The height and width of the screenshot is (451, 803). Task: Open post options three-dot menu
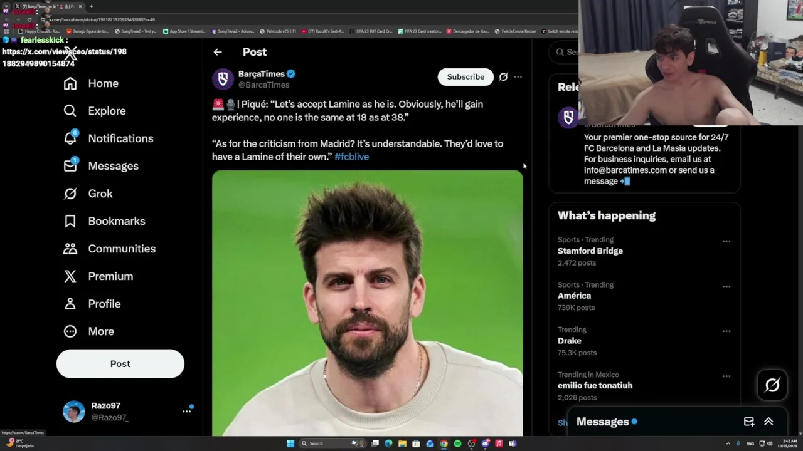518,76
